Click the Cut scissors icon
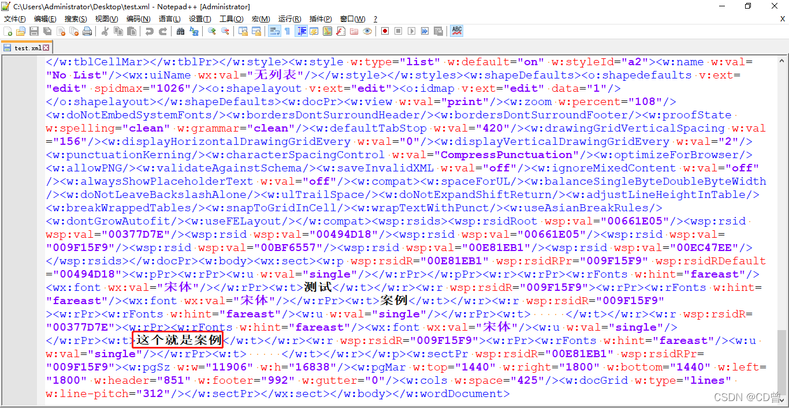This screenshot has width=789, height=408. 105,31
